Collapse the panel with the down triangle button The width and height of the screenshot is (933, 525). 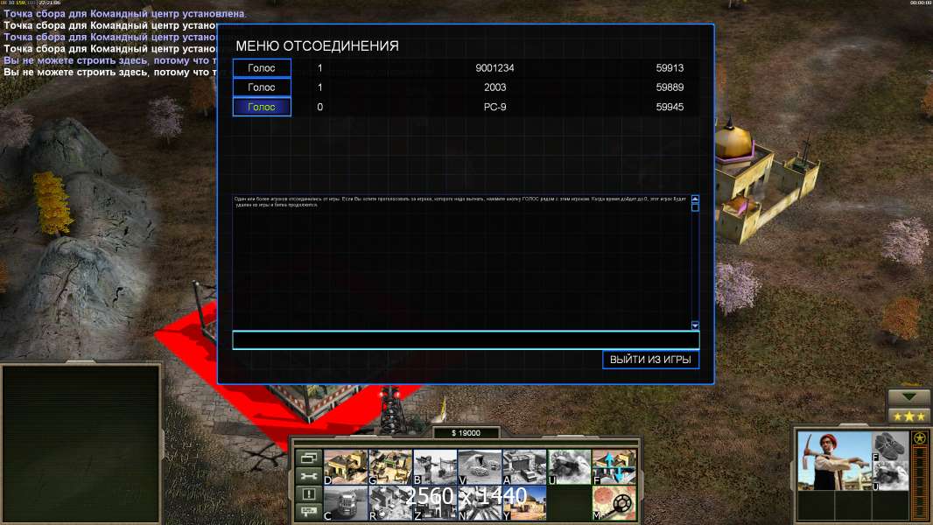908,396
